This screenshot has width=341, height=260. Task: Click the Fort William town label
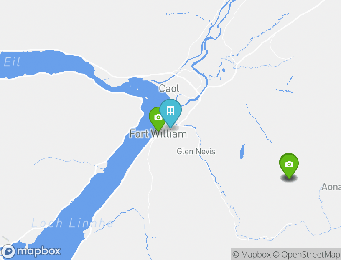pyautogui.click(x=158, y=134)
